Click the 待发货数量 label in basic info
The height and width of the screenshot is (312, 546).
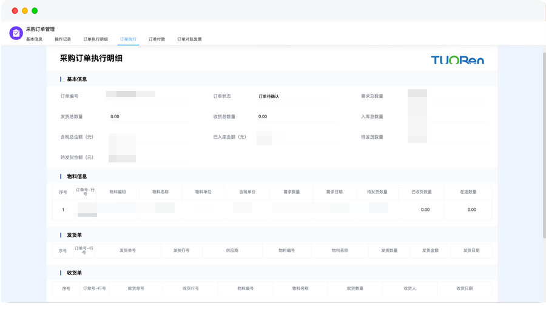coord(372,137)
